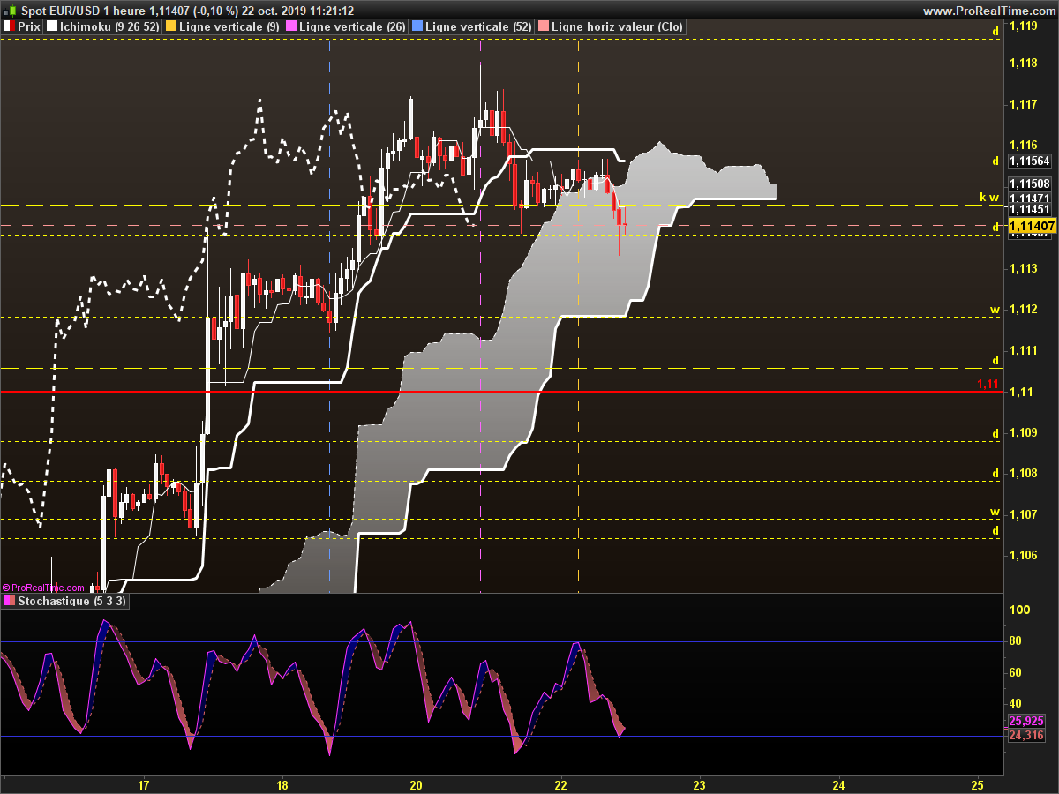Click the magenta swatch of Ligne verticale (26)

coord(291,27)
